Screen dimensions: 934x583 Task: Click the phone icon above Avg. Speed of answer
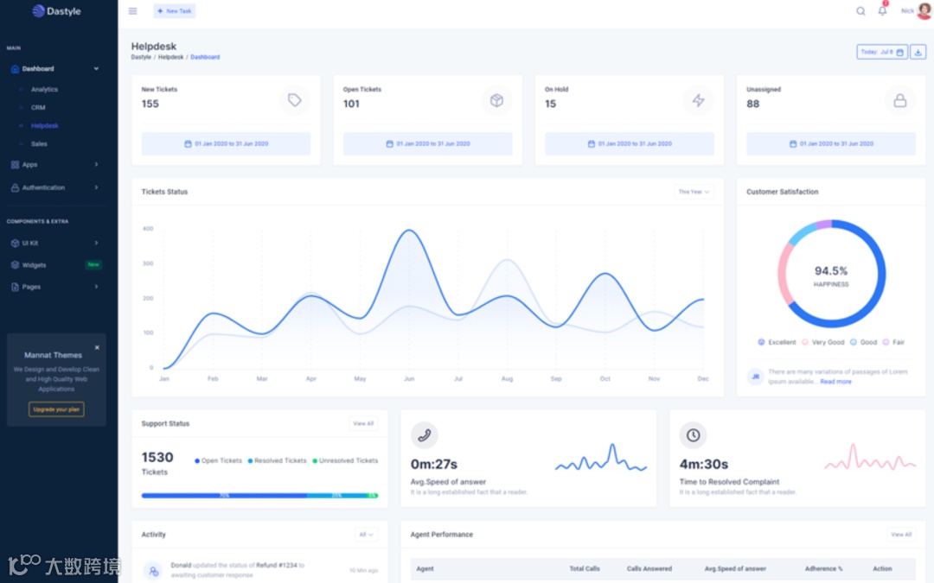[424, 435]
